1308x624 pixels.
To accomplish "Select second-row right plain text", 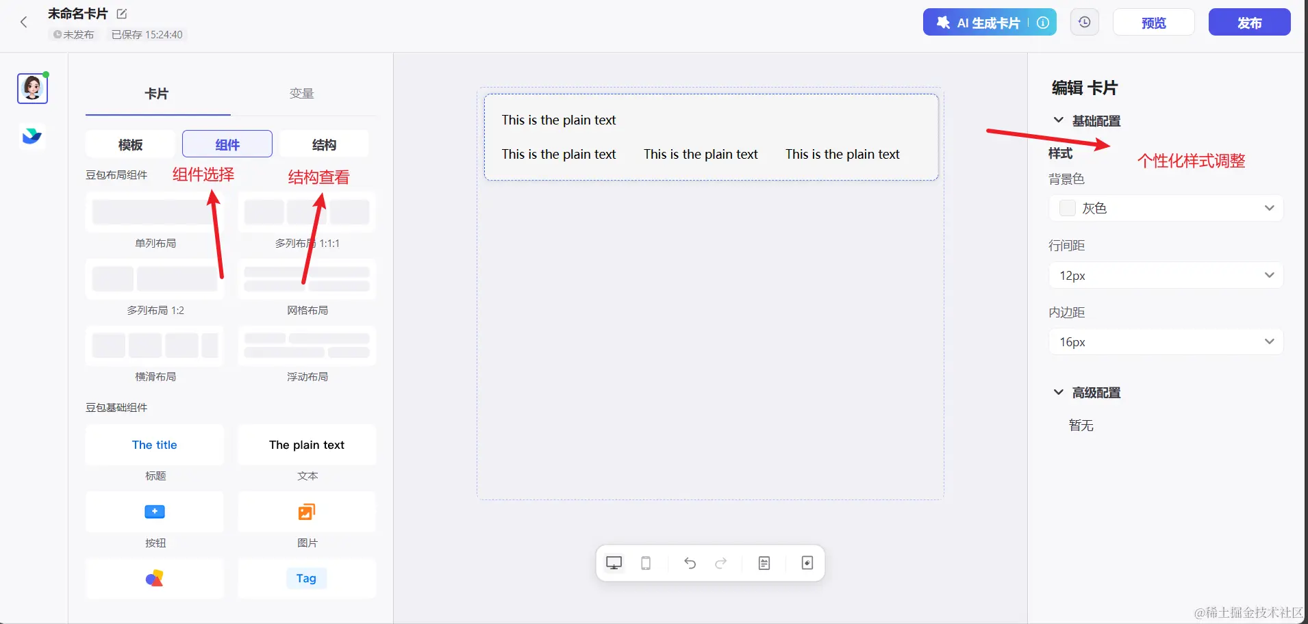I will [842, 154].
